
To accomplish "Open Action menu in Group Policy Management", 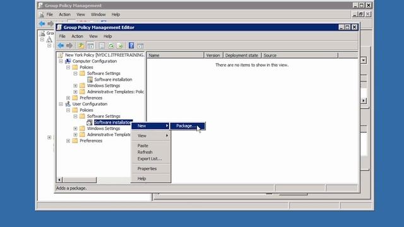I will 64,15.
